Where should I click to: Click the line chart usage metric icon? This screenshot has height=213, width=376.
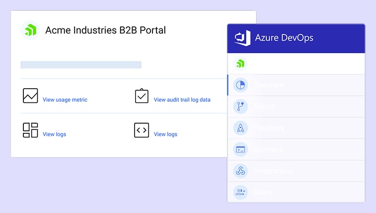click(30, 96)
